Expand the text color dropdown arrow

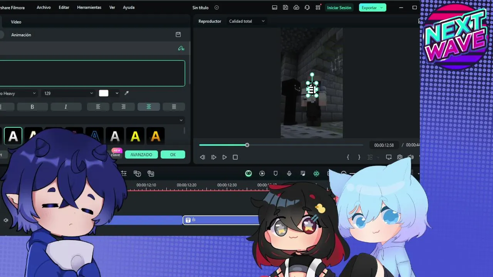(x=117, y=93)
